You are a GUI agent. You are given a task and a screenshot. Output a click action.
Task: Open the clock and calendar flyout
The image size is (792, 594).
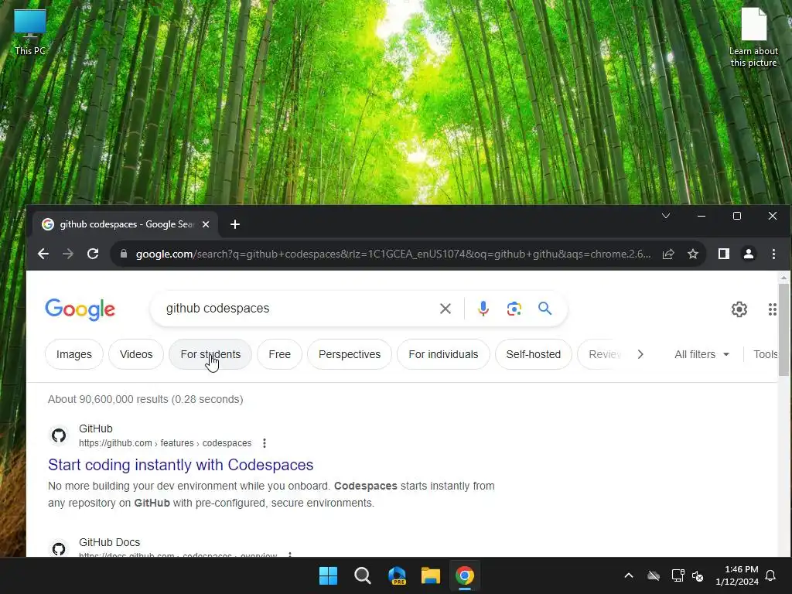pyautogui.click(x=737, y=575)
